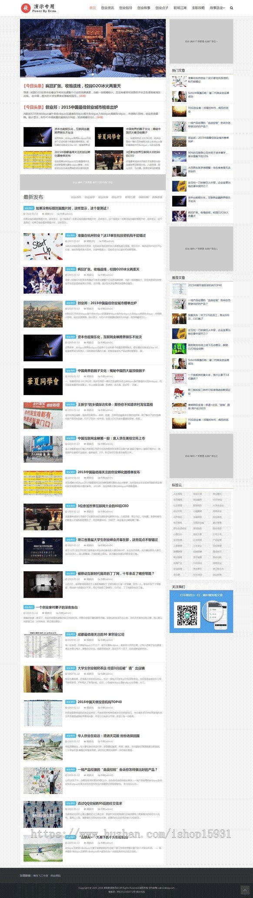
Task: Open list article 中国商界的圈子文化：揭秘中国四大最顶级圈子
Action: pos(111,371)
